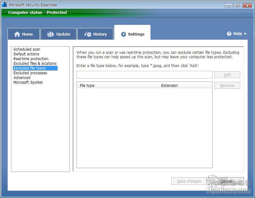Select Microsoft SpyNet in the sidebar
This screenshot has width=255, height=198.
click(28, 82)
